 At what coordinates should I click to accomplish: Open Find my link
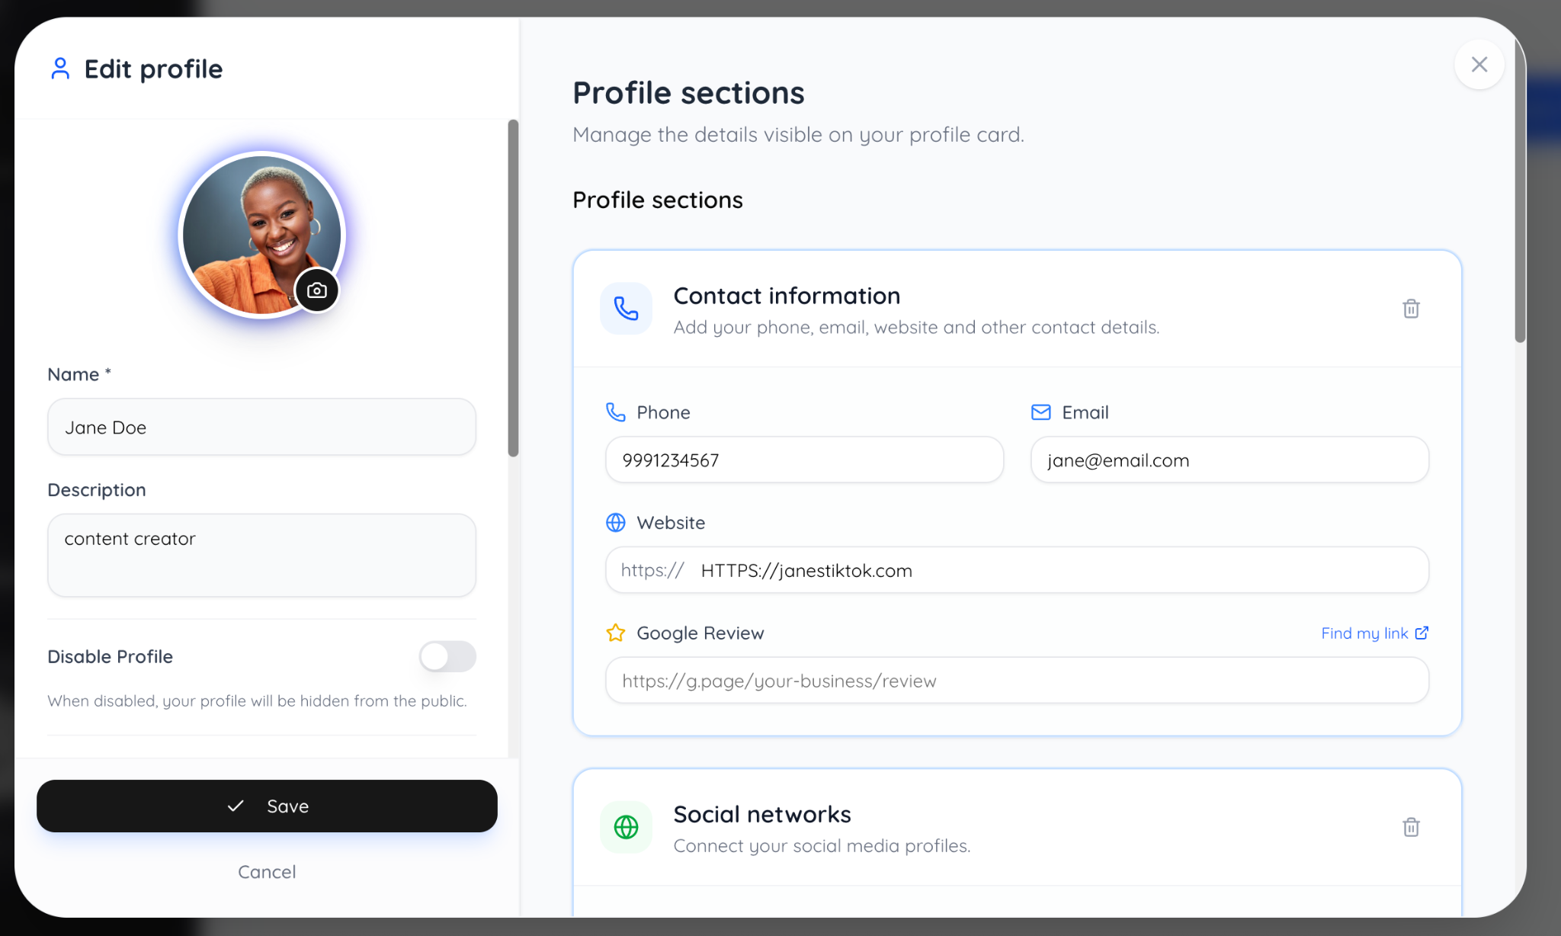1364,633
